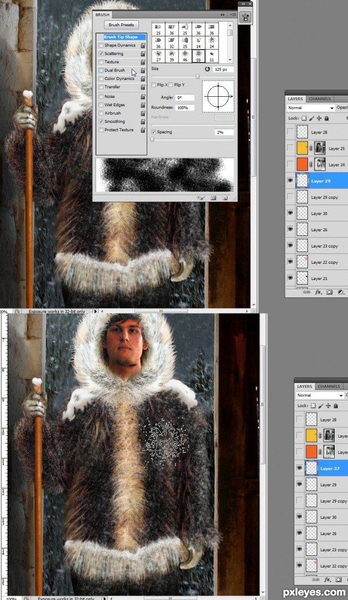Click the Spacing field showing 2%
Viewport: 348px width, 600px height.
(224, 132)
